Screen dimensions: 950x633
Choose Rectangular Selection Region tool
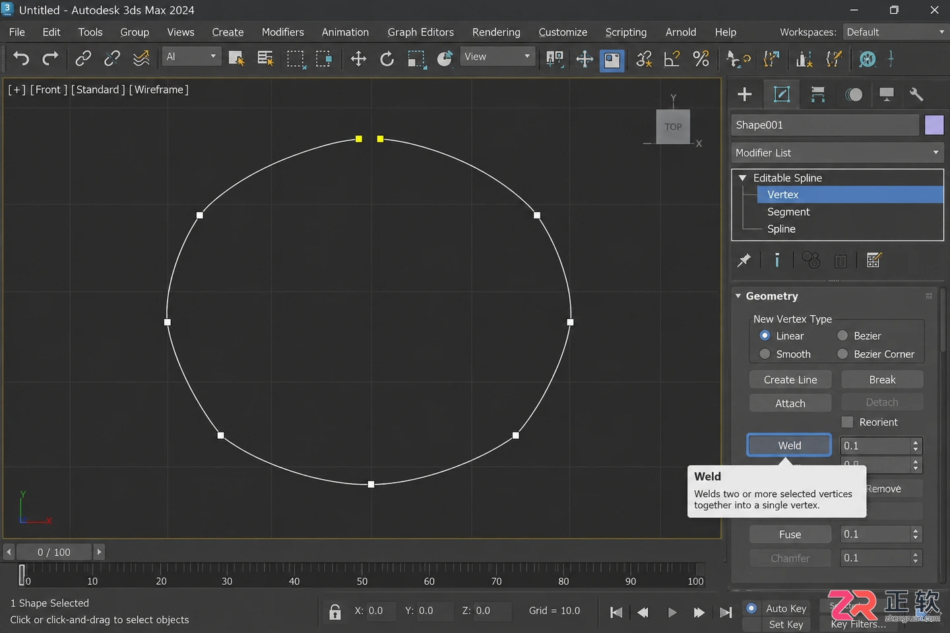point(296,59)
